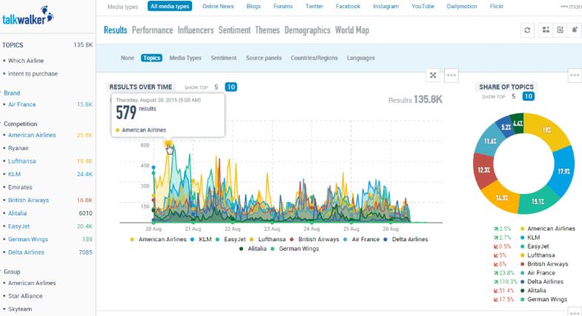Expand the Brand group in sidebar
582x316 pixels.
12,93
